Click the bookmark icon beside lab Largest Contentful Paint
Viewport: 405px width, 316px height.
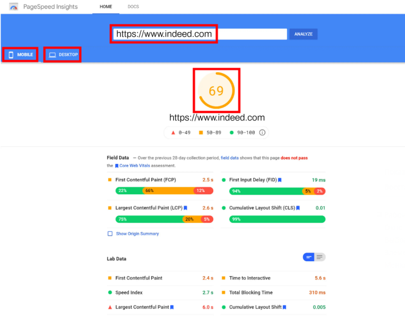(x=172, y=307)
